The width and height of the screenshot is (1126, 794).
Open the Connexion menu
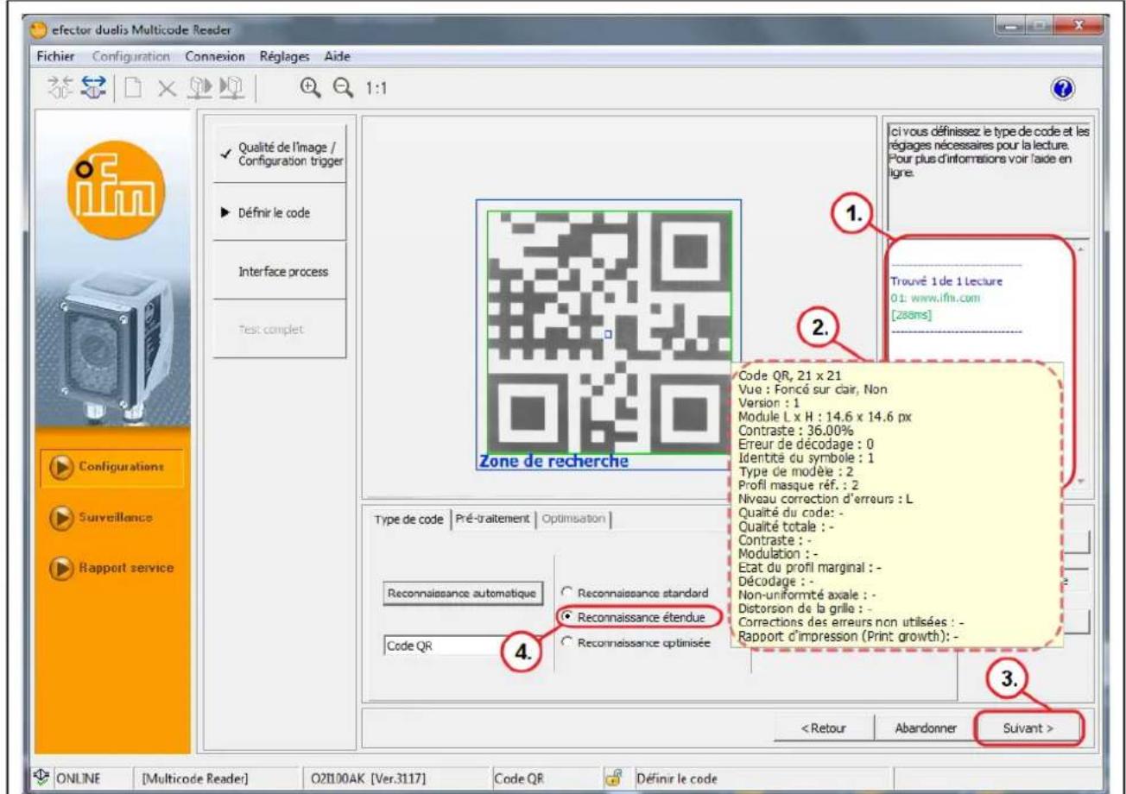tap(216, 57)
